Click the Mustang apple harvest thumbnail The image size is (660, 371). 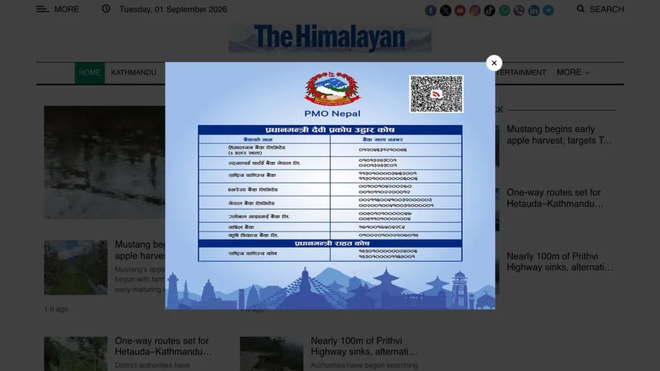tap(76, 267)
